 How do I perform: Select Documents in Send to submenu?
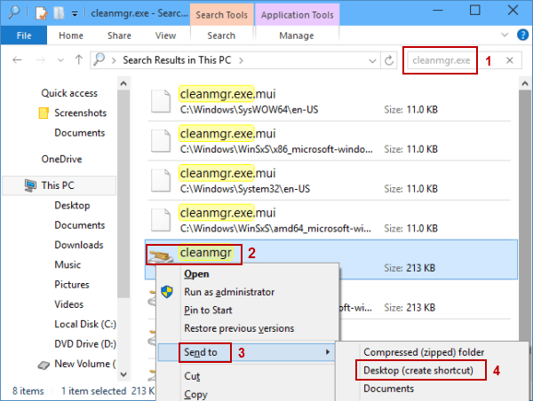pos(388,389)
